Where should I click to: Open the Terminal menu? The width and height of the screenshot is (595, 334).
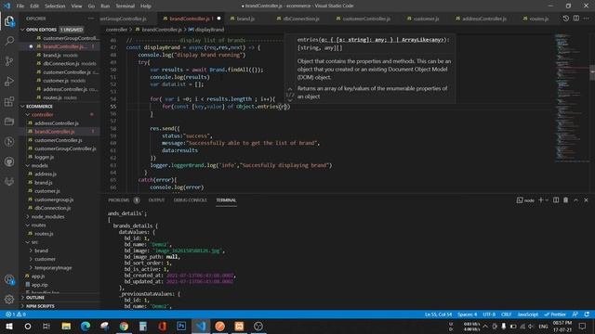pyautogui.click(x=125, y=6)
